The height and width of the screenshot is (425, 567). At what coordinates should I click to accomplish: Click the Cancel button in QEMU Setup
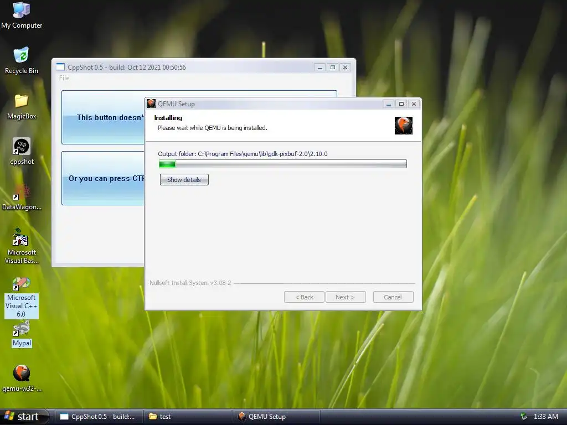(x=393, y=297)
